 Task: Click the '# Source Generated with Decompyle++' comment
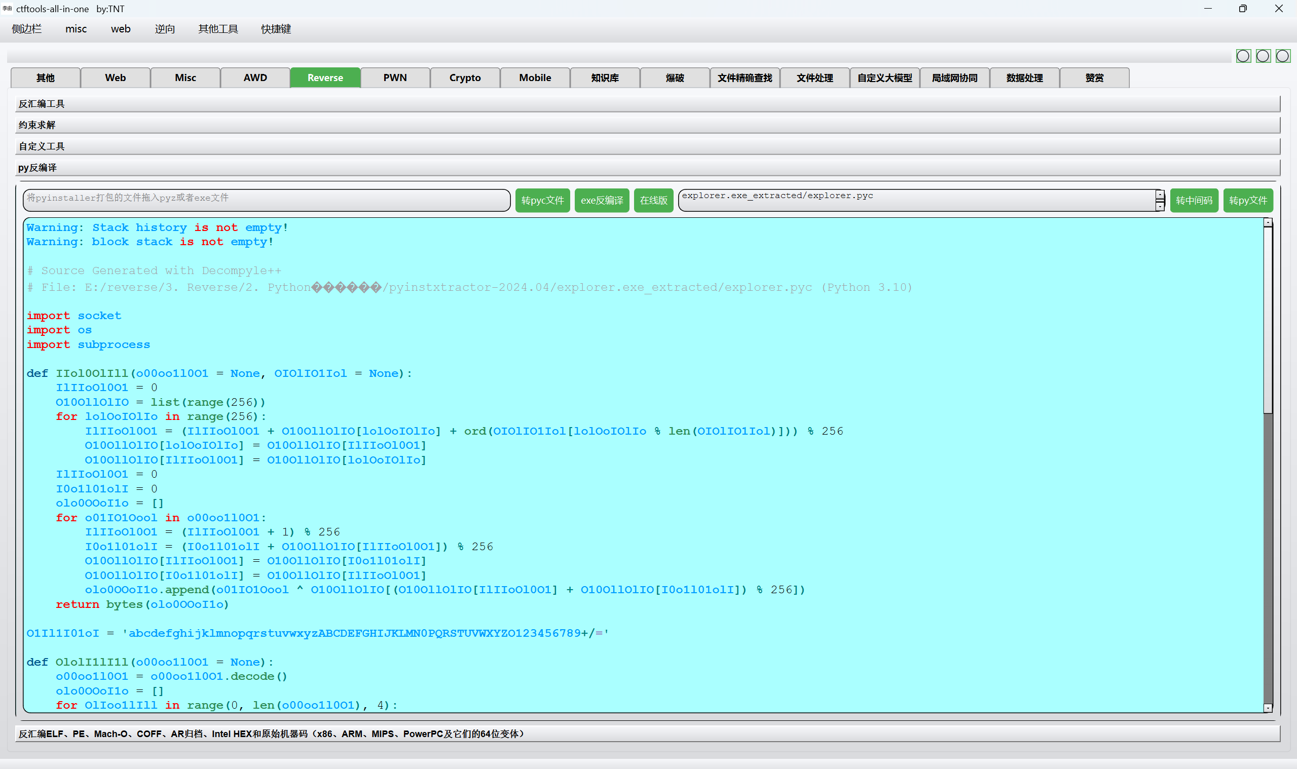pyautogui.click(x=154, y=271)
